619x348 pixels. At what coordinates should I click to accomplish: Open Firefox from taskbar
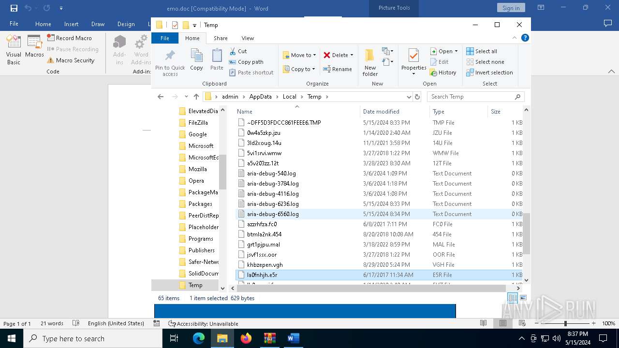tap(246, 338)
